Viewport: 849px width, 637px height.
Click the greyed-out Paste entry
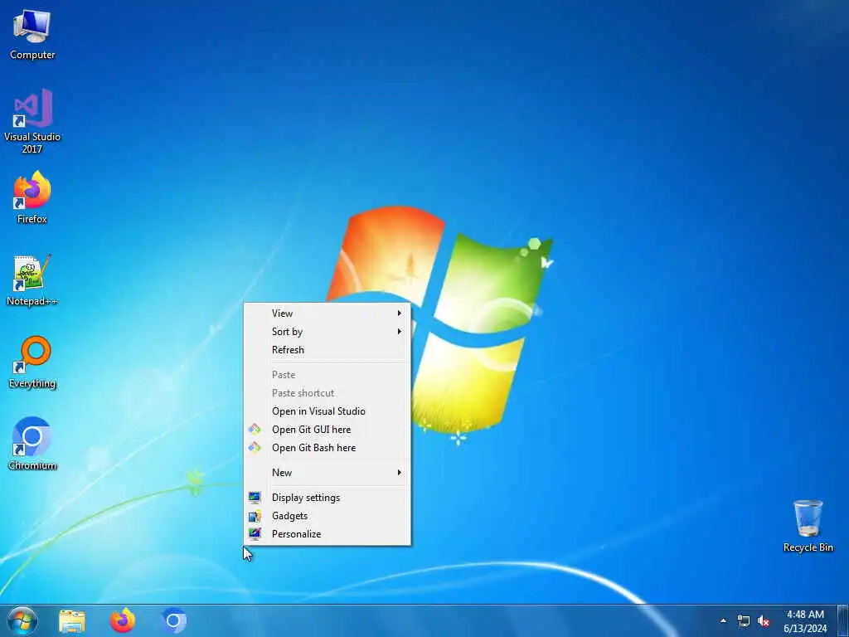click(327, 375)
